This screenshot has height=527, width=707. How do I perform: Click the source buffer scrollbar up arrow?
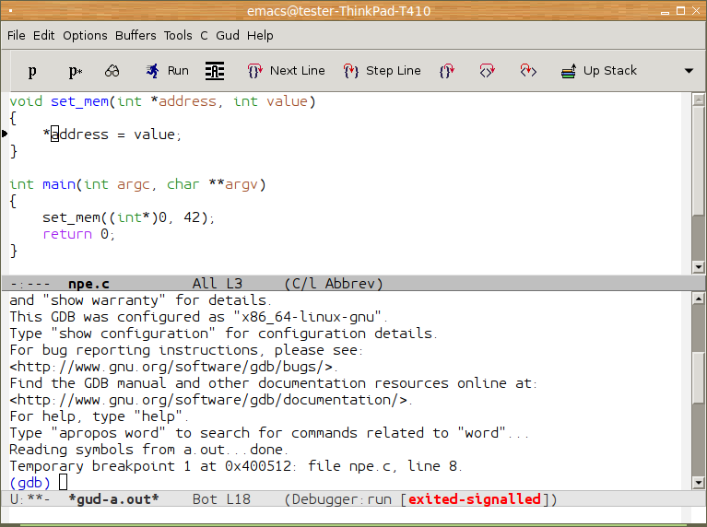pos(698,100)
